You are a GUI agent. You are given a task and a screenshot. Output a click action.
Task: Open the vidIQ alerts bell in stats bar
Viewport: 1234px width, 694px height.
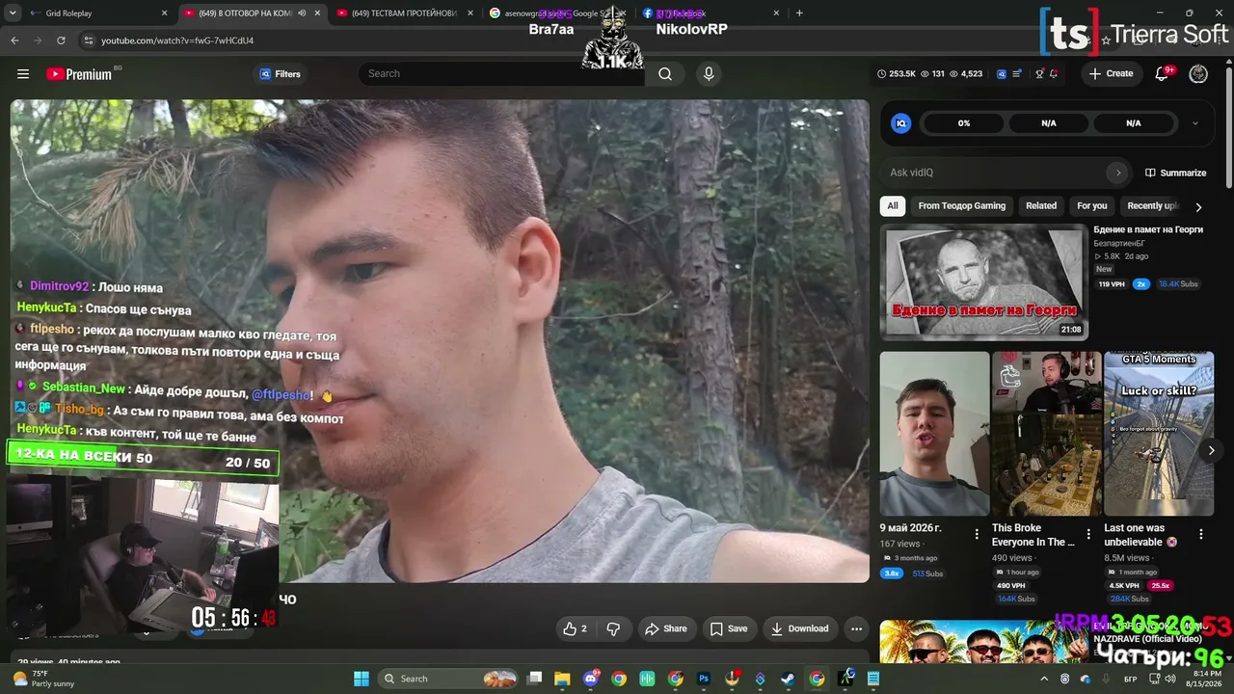1054,74
